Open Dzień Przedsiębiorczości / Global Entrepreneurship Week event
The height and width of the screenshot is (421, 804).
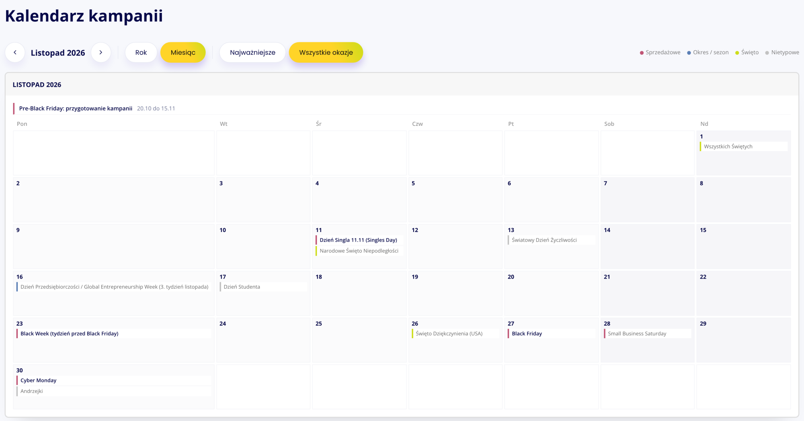(x=114, y=287)
